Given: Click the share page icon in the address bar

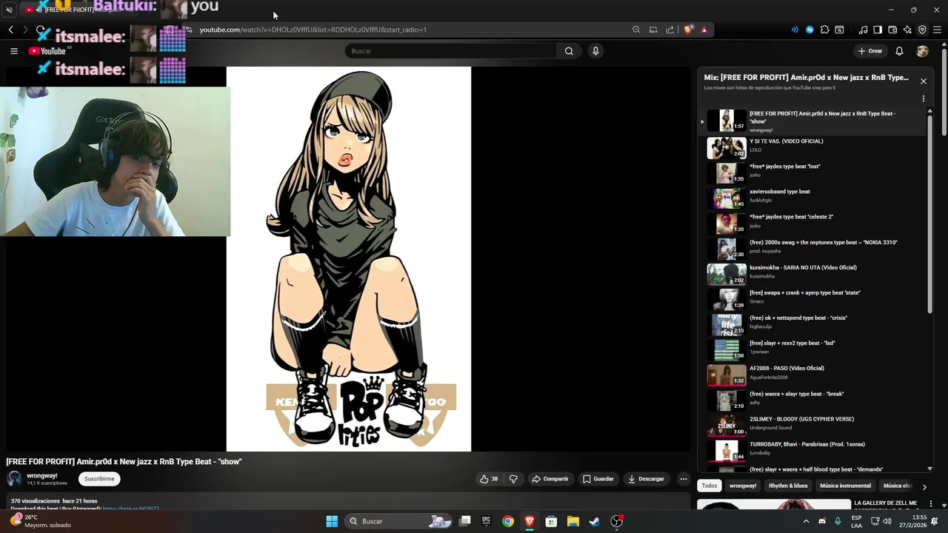Looking at the screenshot, I should coord(670,30).
